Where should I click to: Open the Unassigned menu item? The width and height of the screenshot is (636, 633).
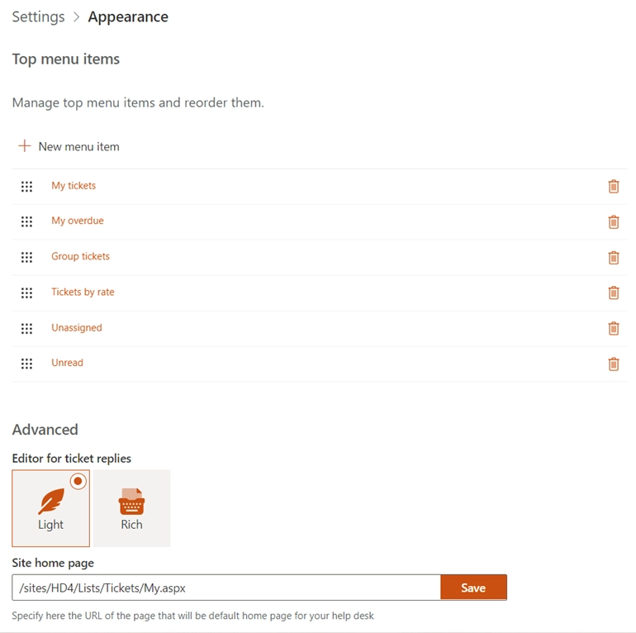pyautogui.click(x=77, y=328)
